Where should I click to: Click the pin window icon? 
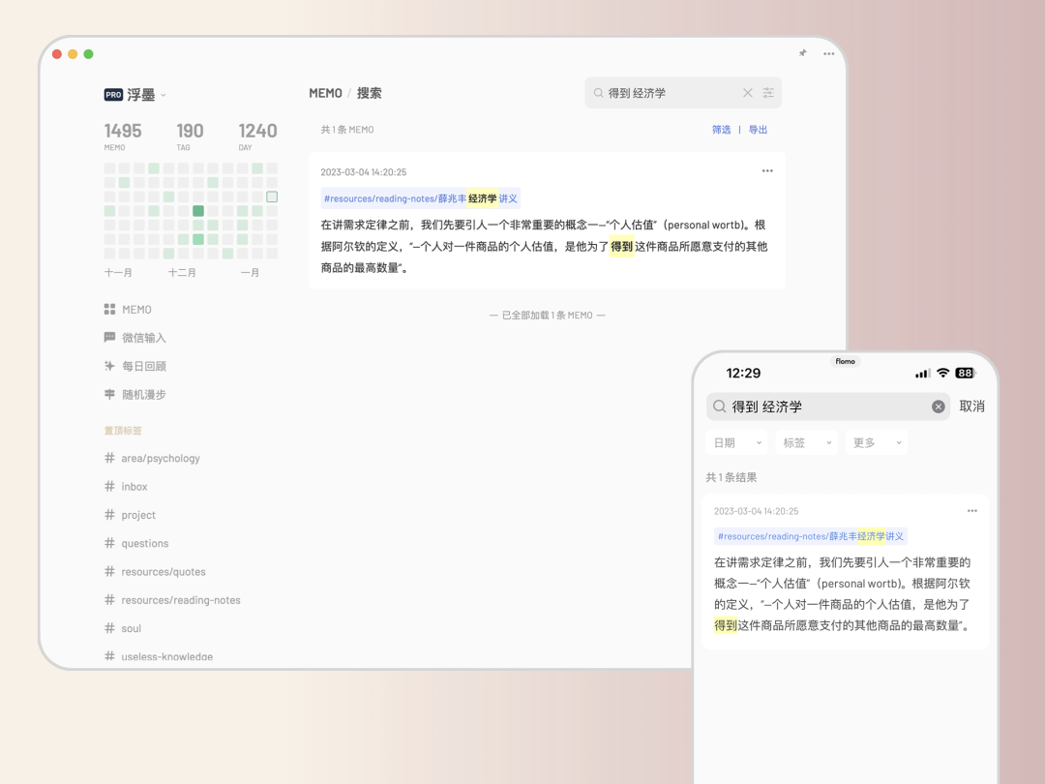[802, 53]
